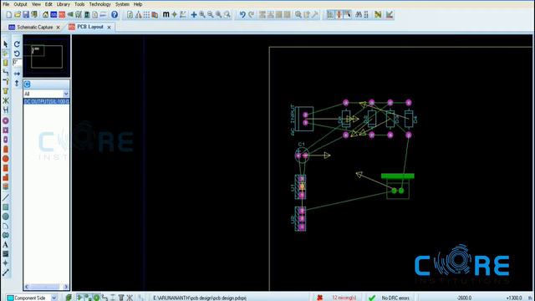Toggle metric units with the m icon
The width and height of the screenshot is (535, 301).
point(166,14)
